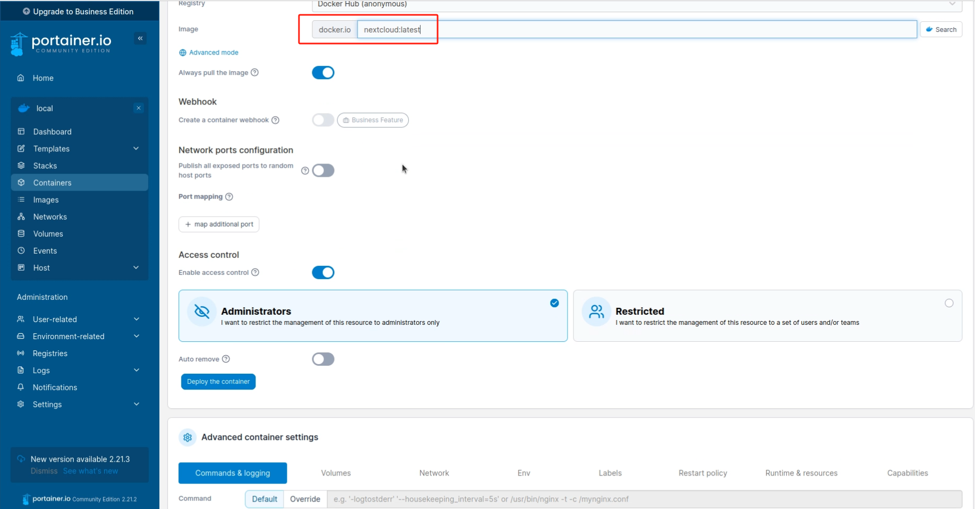Toggle Publish all exposed ports switch
The width and height of the screenshot is (975, 509).
(x=323, y=170)
